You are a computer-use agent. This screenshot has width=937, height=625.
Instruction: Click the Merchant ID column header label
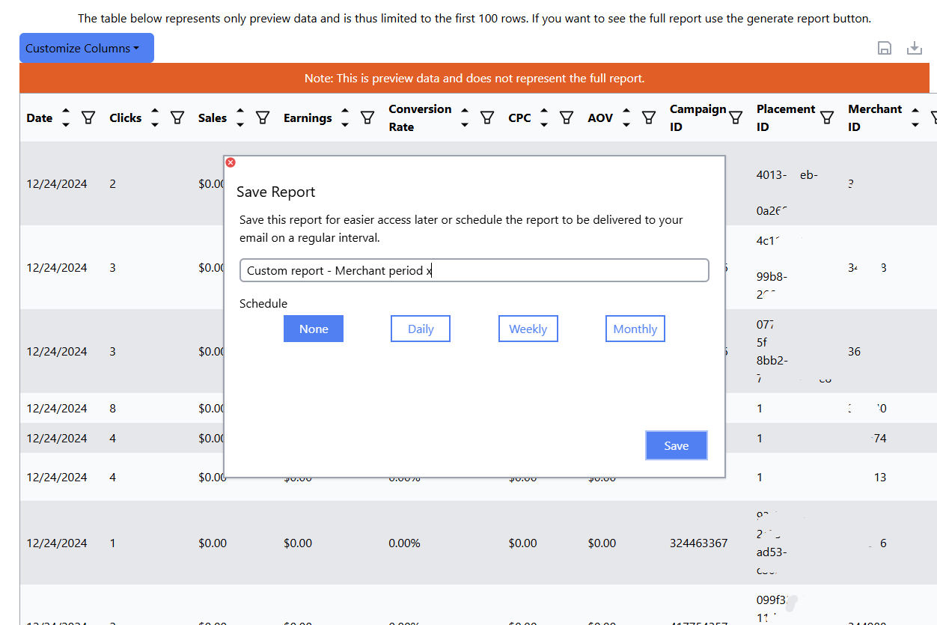point(875,118)
